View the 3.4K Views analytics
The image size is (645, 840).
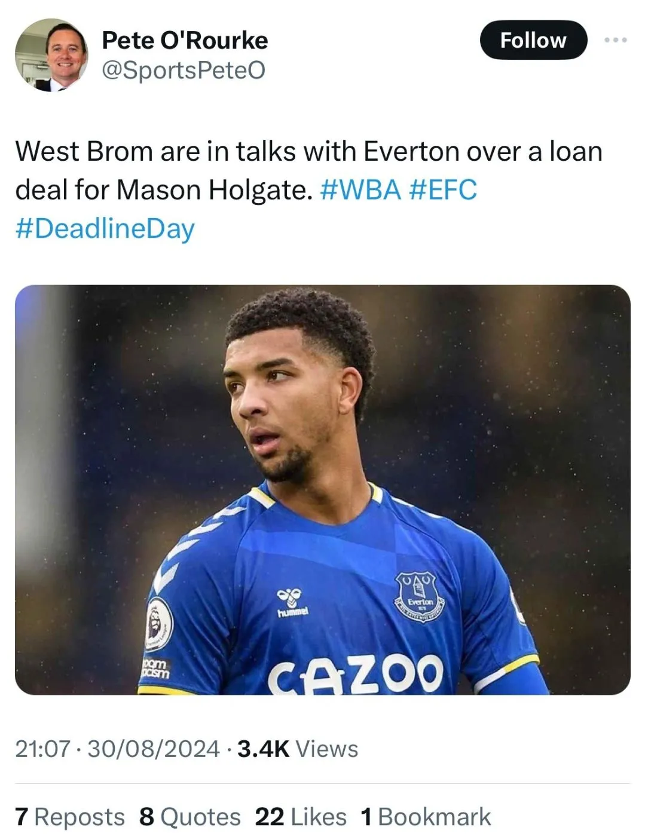coord(298,749)
